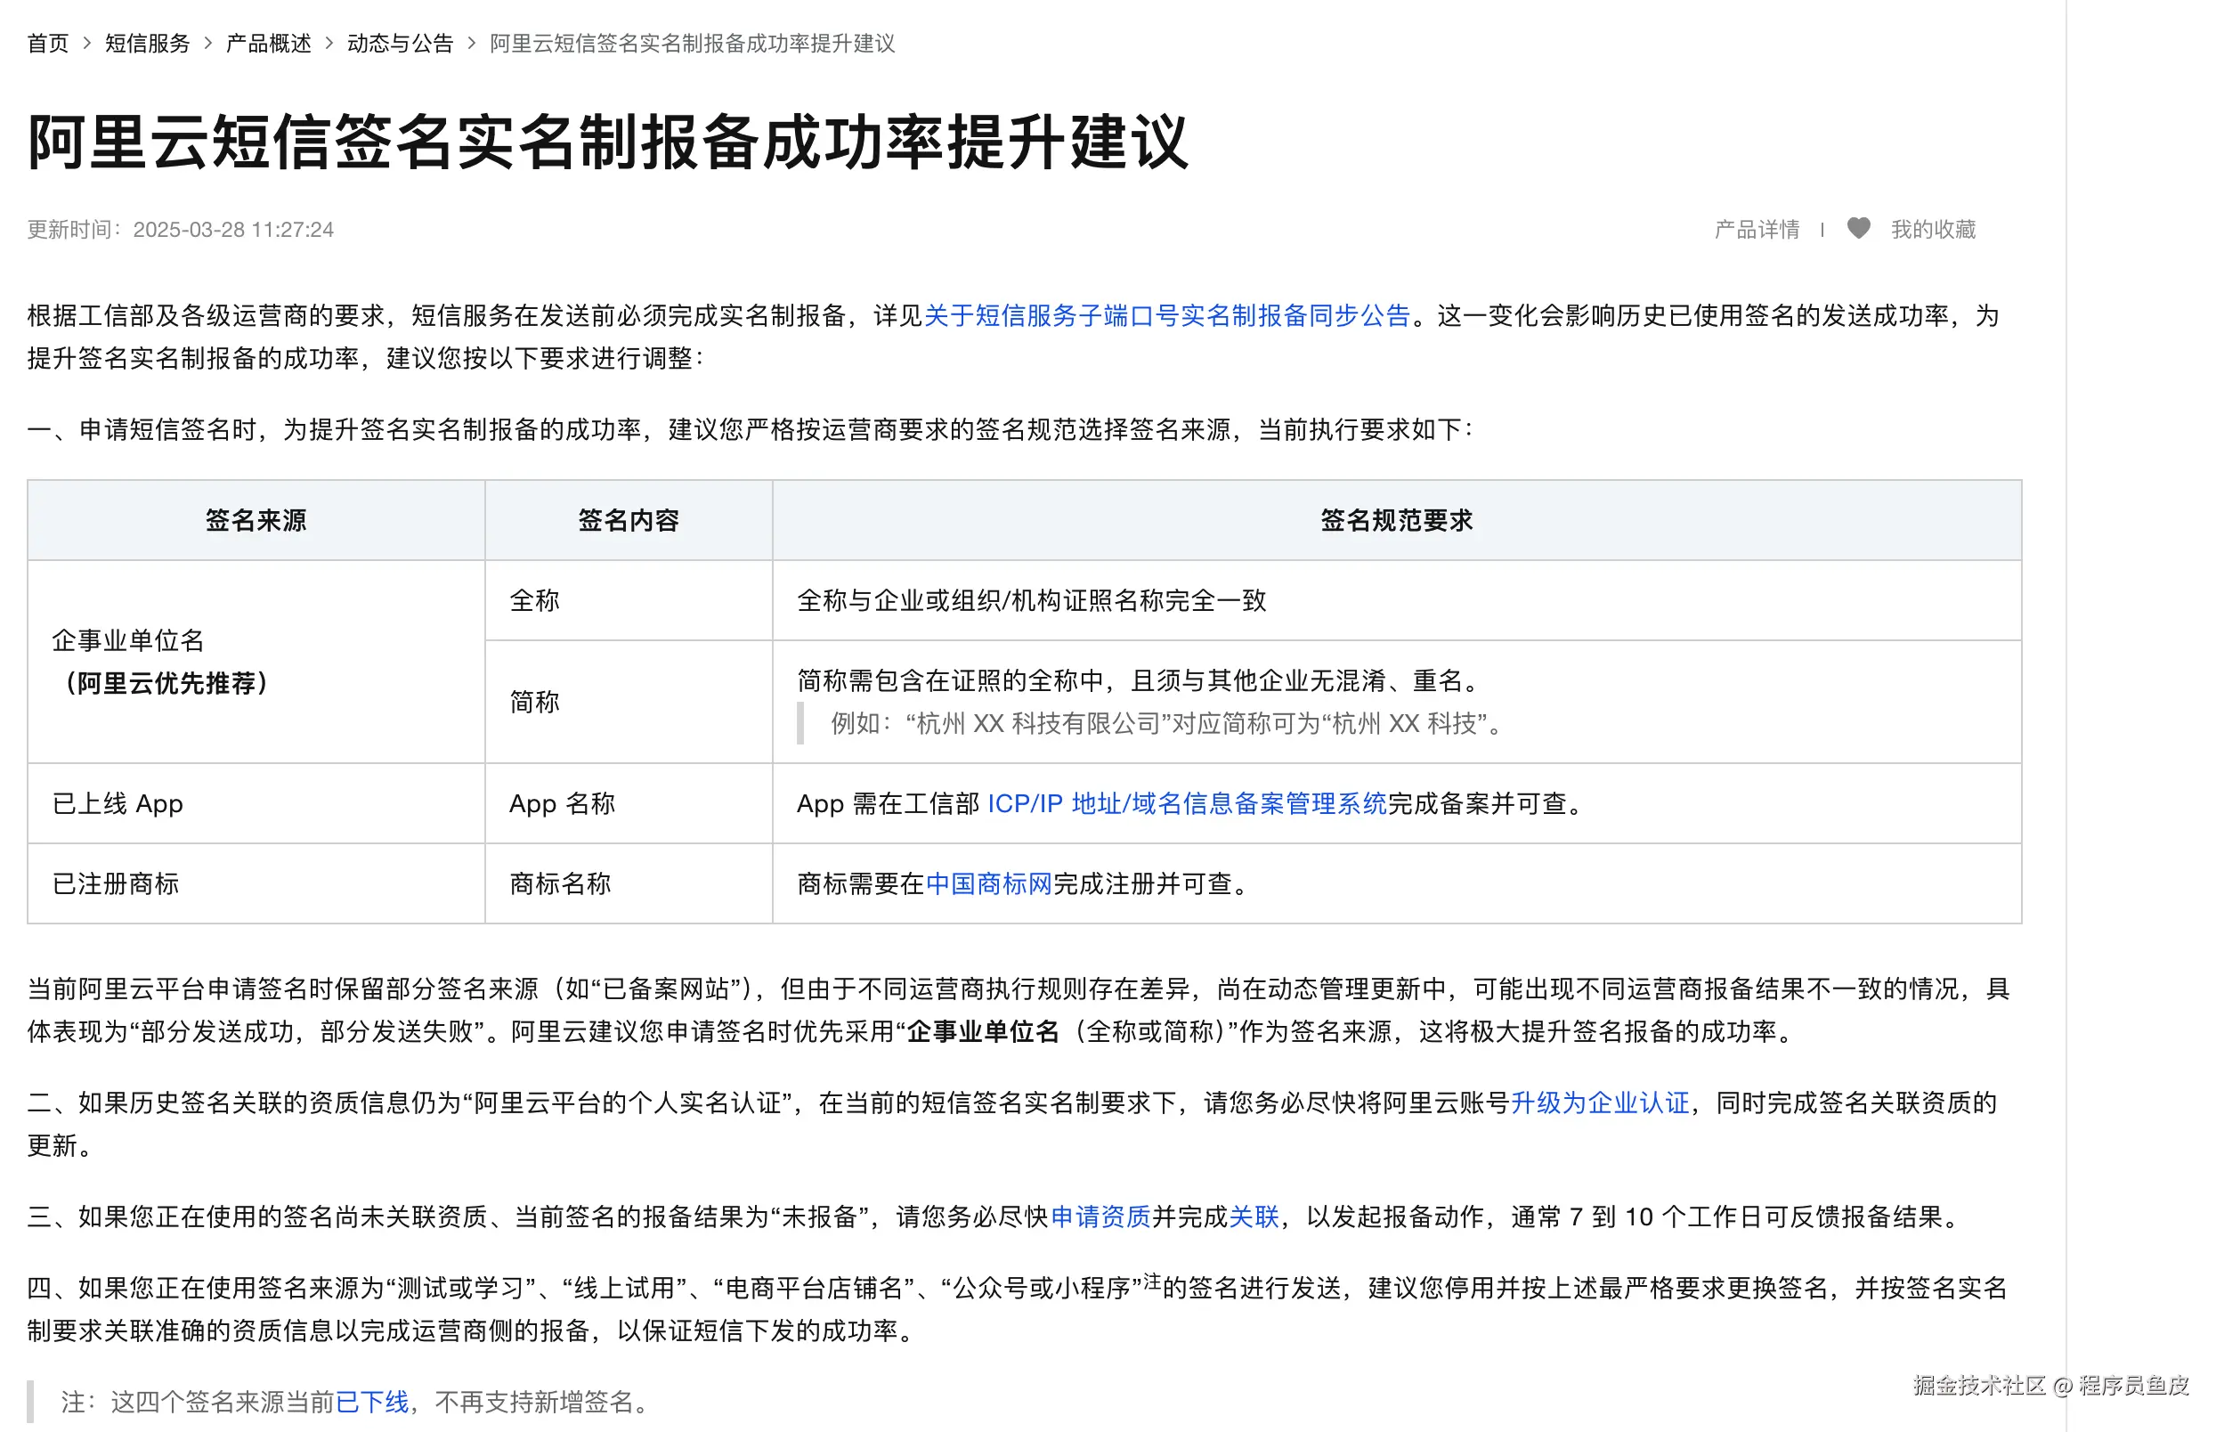Open 产品概述 breadcrumb item
This screenshot has width=2224, height=1432.
point(268,44)
